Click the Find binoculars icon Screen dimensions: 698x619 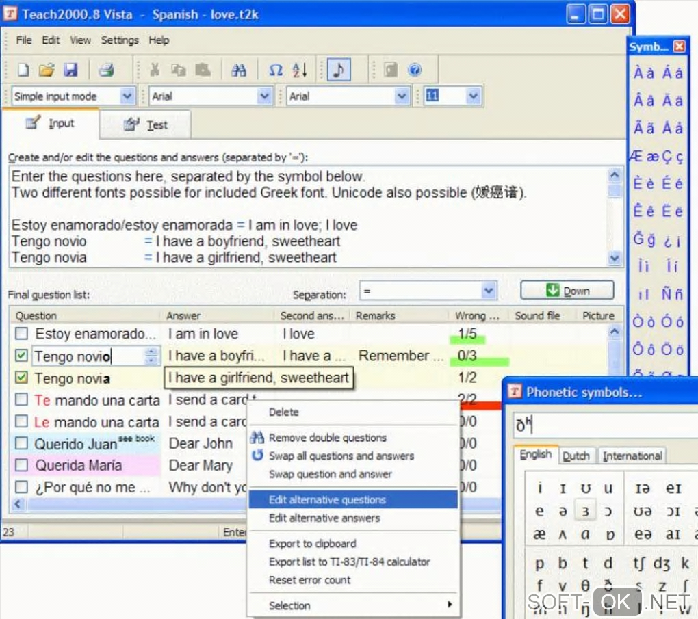coord(239,70)
